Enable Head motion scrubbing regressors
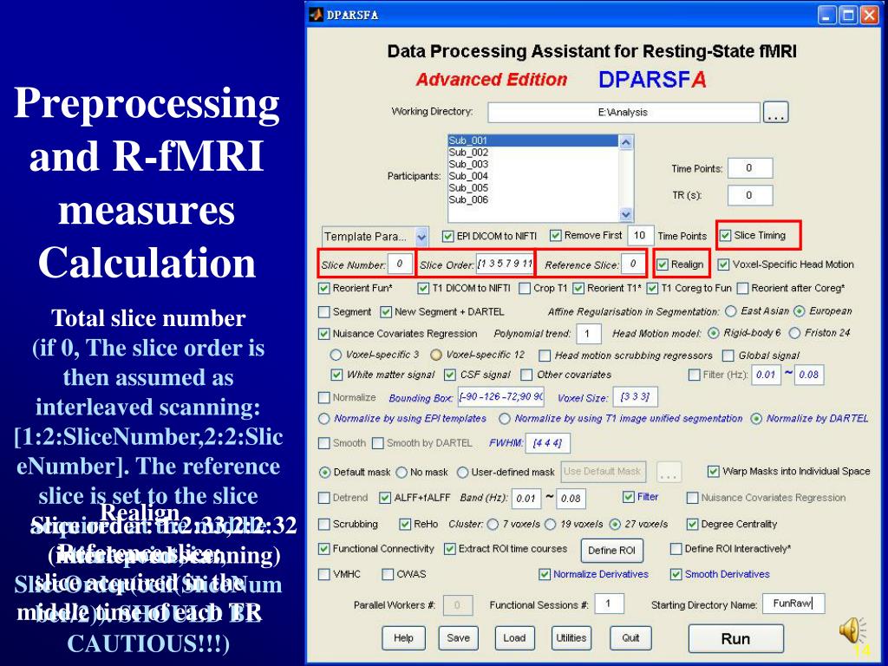 pos(545,356)
